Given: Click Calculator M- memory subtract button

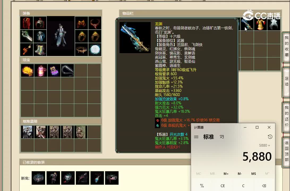Looking at the screenshot, I should [x=240, y=174].
